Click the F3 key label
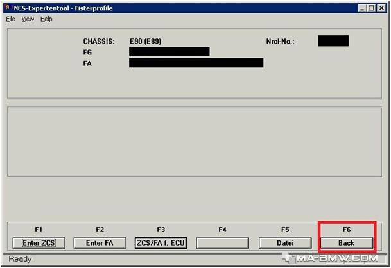The width and height of the screenshot is (391, 268). point(161,230)
